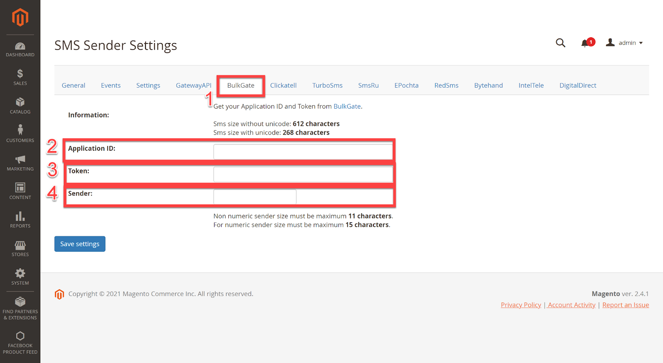Click the 'Token:' label
This screenshot has width=663, height=363.
pos(79,171)
